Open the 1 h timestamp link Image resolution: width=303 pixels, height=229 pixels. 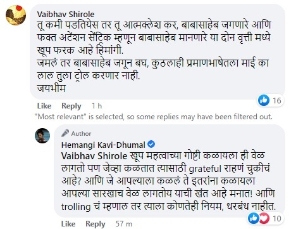(x=97, y=106)
